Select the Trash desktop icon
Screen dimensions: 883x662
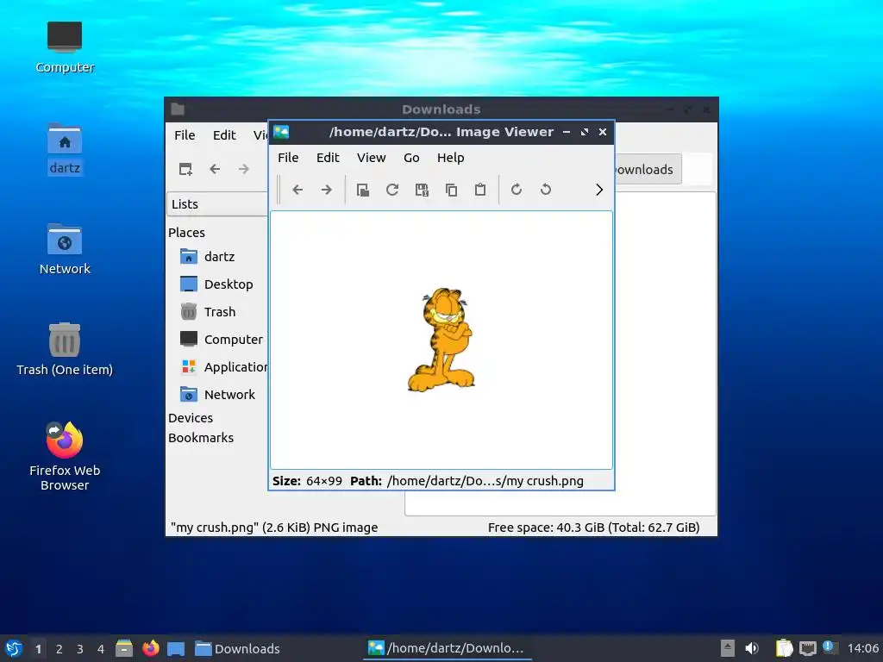(x=64, y=350)
